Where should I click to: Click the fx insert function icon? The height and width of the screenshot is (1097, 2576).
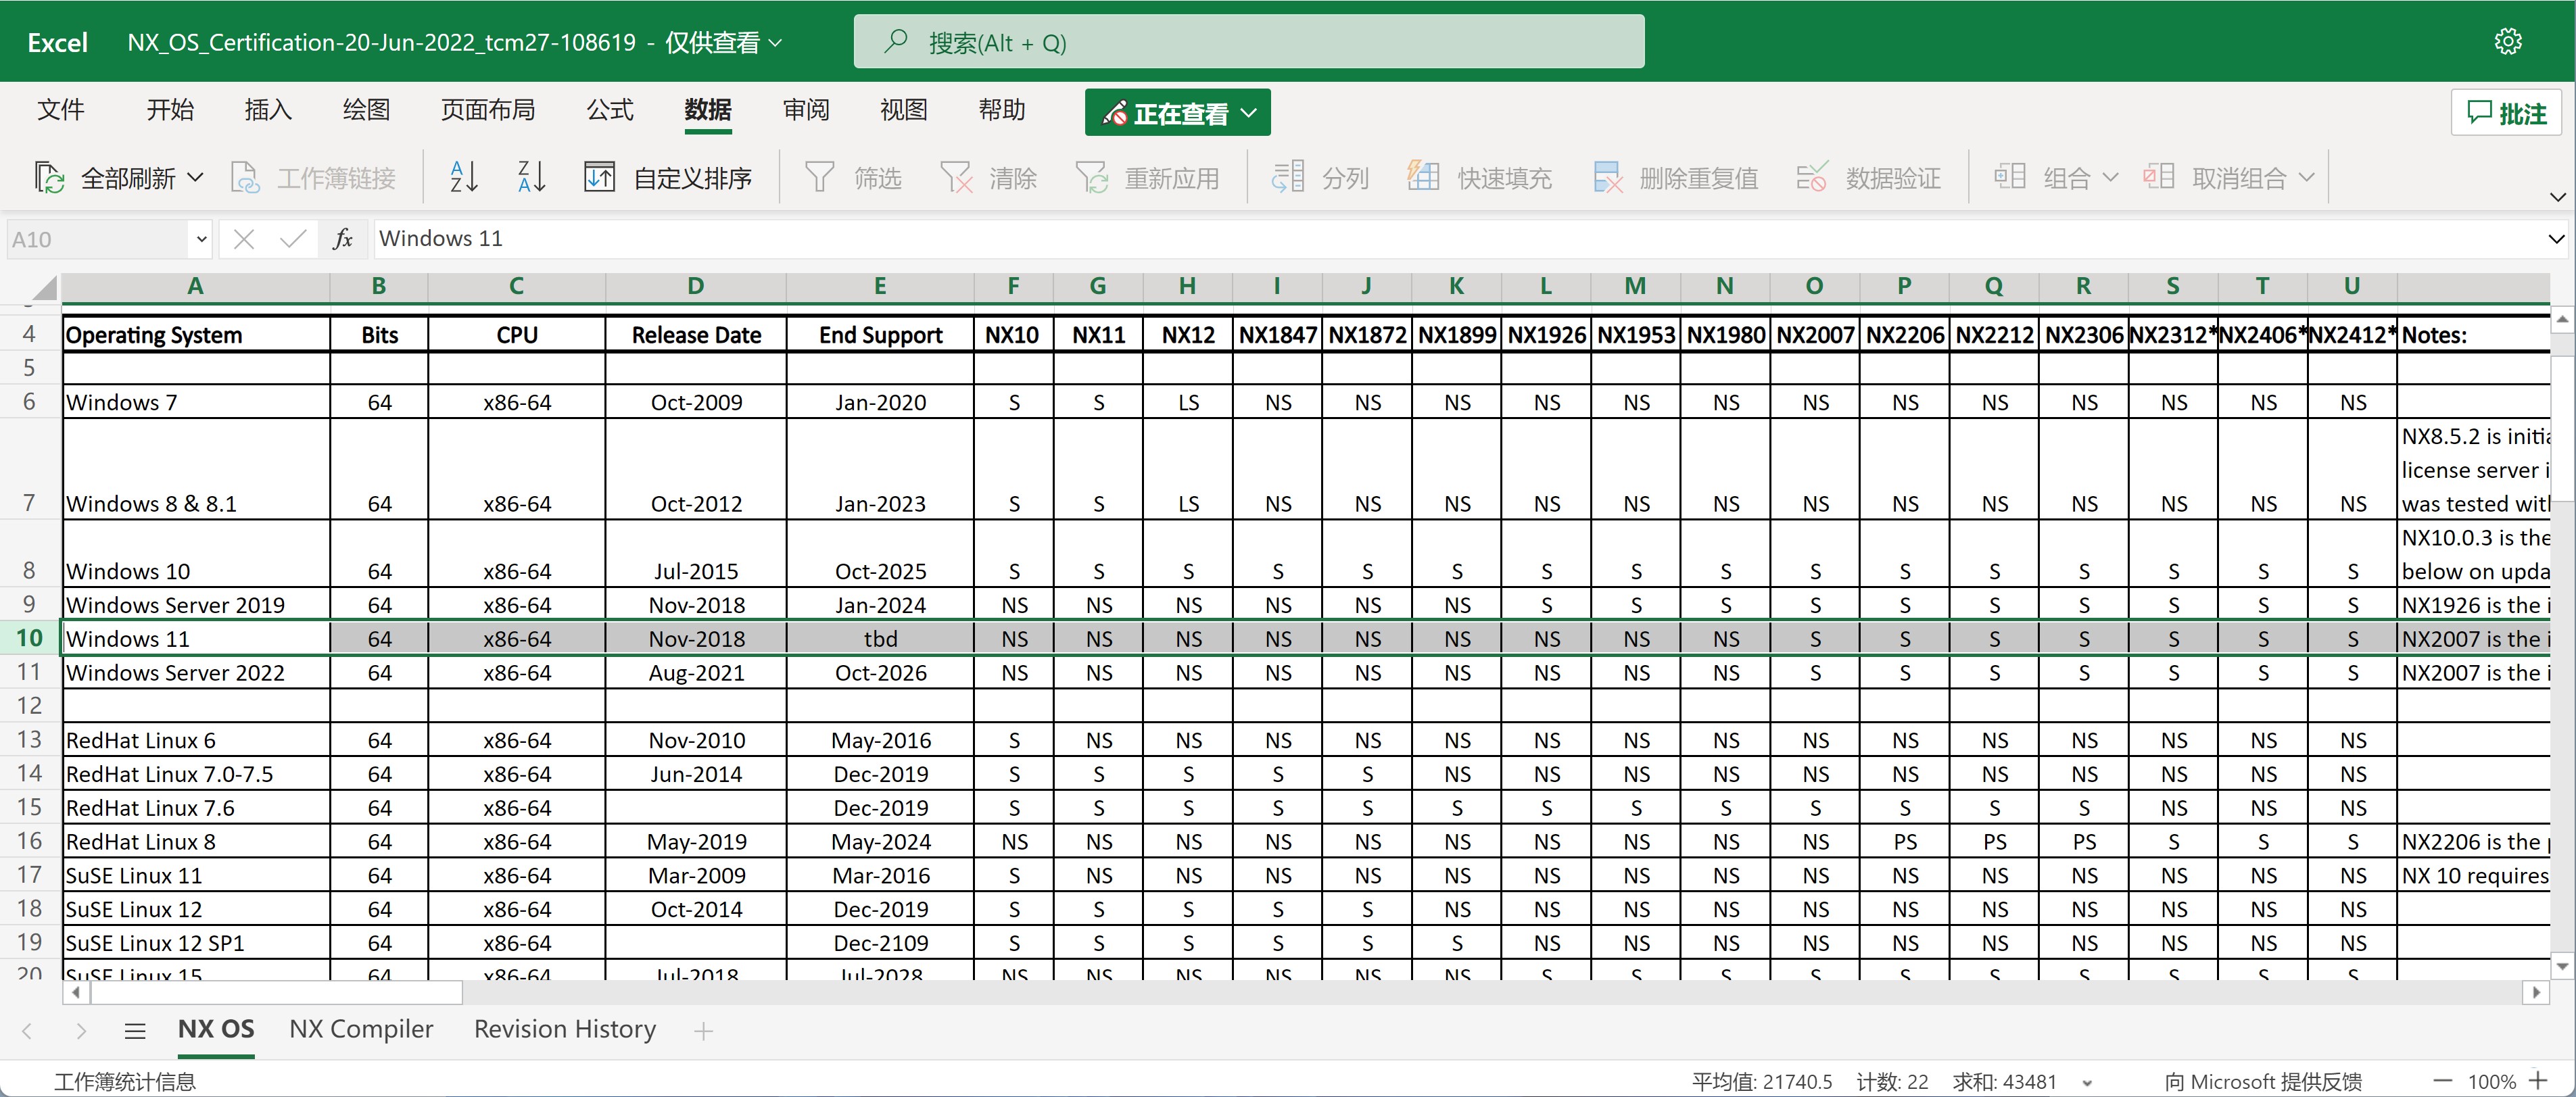[x=342, y=239]
